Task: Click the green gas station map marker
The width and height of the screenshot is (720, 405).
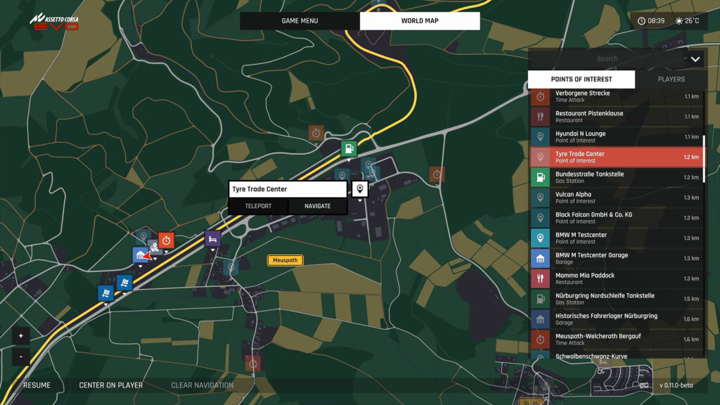Action: (349, 148)
